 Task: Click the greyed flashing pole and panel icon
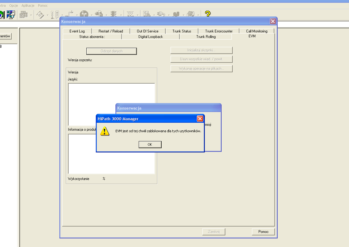[55, 15]
